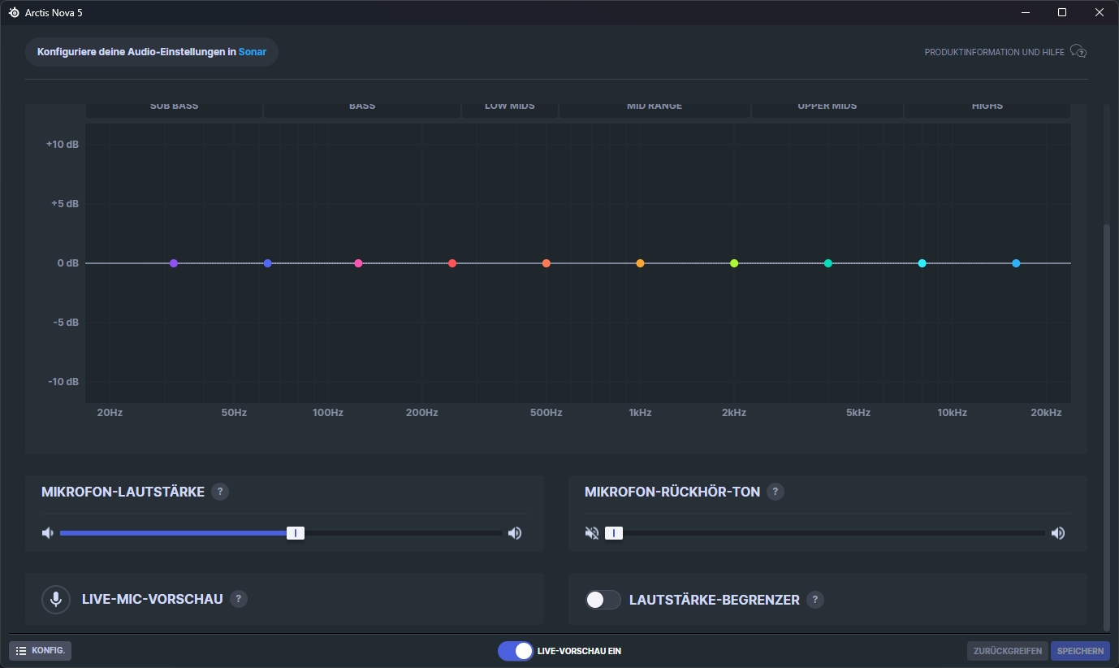The image size is (1119, 668).
Task: Click the help icon beside Lautstärke-Begrenzer
Action: (815, 600)
